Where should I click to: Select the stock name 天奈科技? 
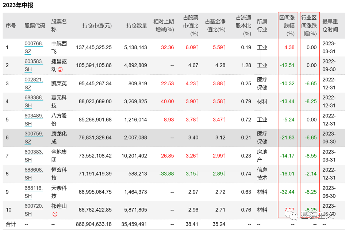[59, 192]
